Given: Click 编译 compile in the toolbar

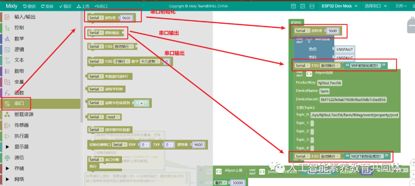Looking at the screenshot, I should (65, 6).
